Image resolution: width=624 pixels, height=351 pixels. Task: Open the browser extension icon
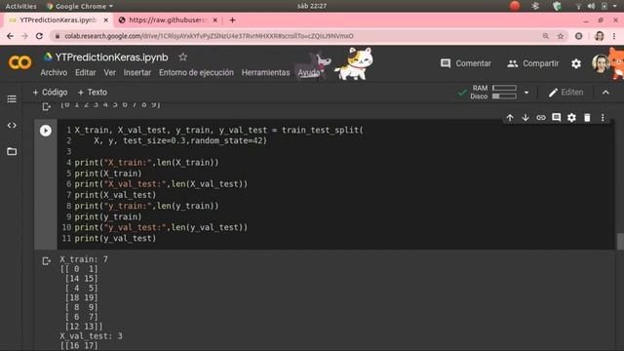click(578, 36)
